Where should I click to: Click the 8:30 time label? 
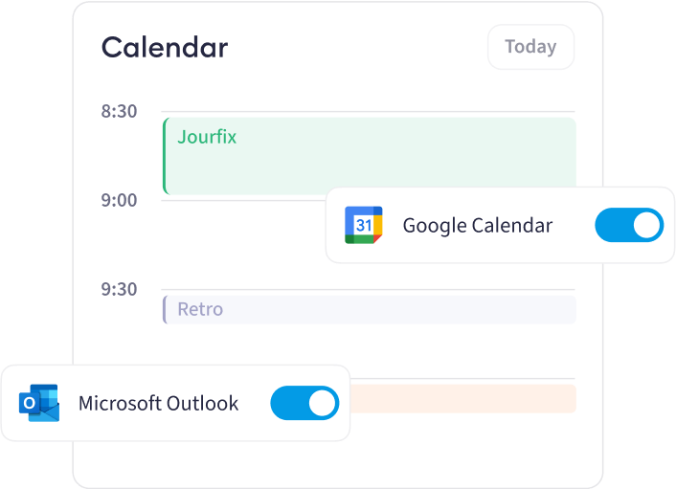pos(119,111)
